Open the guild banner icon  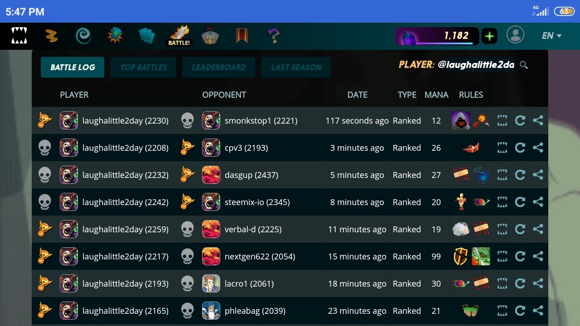tap(242, 36)
